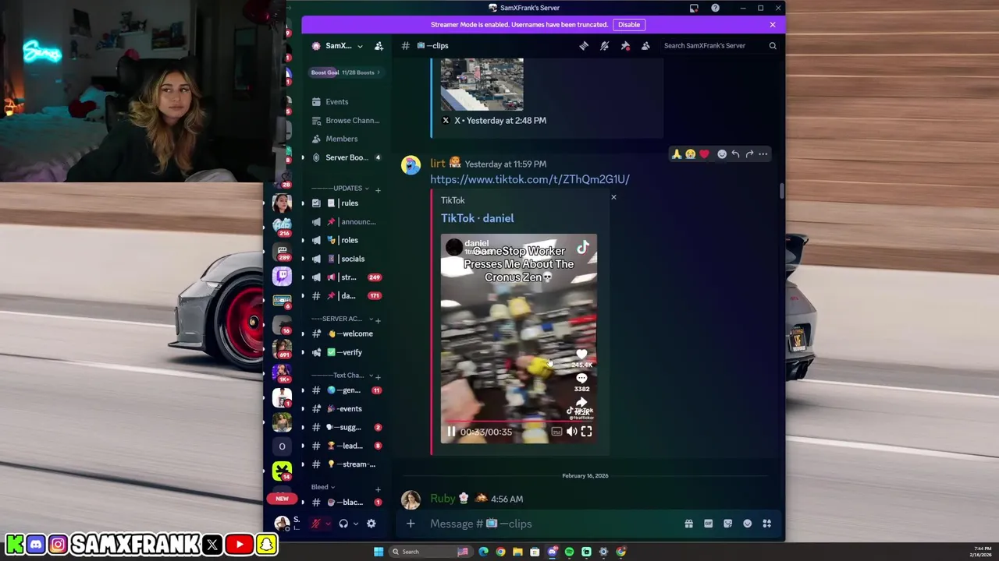The height and width of the screenshot is (561, 999).
Task: Open user settings gear icon
Action: click(x=372, y=524)
